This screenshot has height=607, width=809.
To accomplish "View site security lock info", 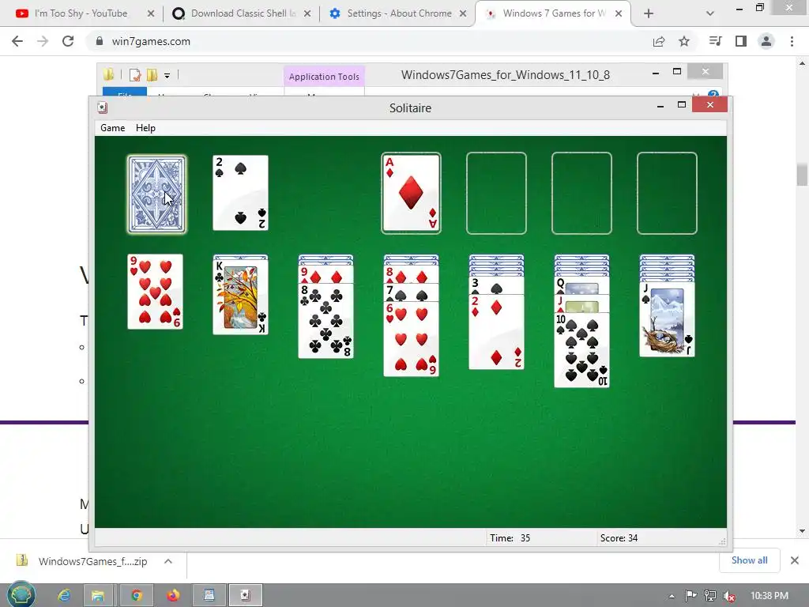I will pyautogui.click(x=100, y=41).
